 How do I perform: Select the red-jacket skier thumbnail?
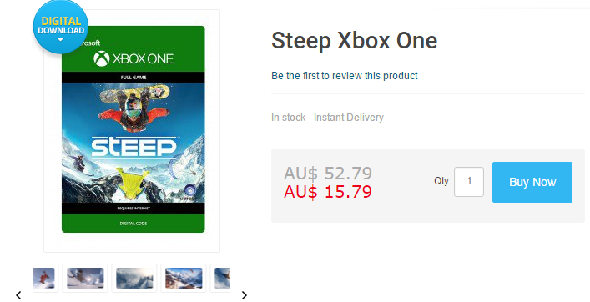46,278
